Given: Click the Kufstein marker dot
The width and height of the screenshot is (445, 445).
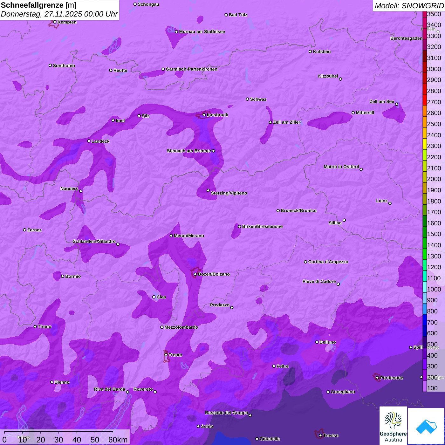Looking at the screenshot, I should [x=310, y=51].
